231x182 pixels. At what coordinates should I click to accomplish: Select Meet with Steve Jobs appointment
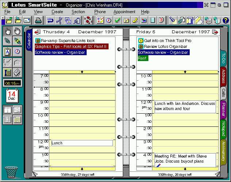coord(185,160)
